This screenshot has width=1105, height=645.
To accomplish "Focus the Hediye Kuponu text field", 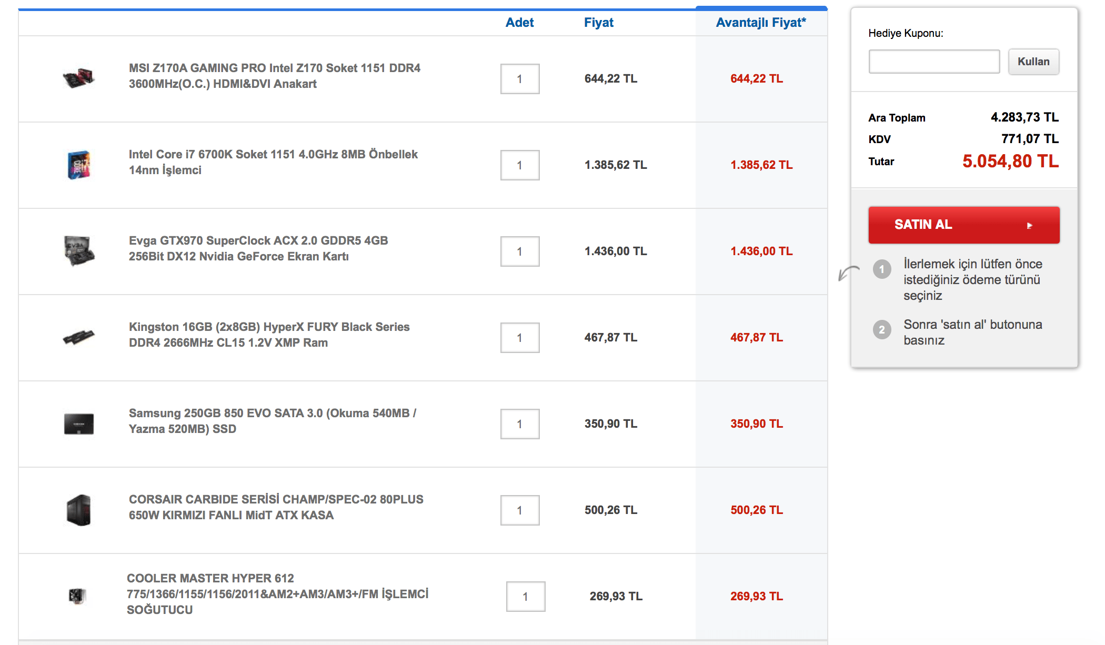I will 933,62.
